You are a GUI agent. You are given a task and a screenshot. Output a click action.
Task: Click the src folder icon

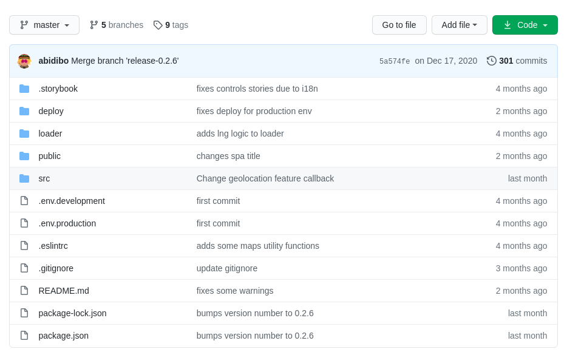pyautogui.click(x=24, y=178)
